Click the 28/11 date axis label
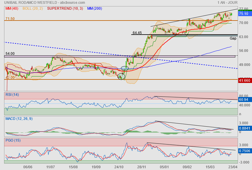Image resolution: width=252 pixels, height=170 pixels. click(x=142, y=167)
